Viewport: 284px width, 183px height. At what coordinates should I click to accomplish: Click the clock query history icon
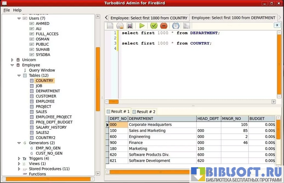pyautogui.click(x=176, y=26)
